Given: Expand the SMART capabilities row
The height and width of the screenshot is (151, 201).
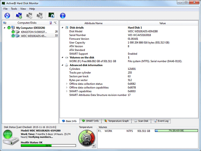Looking at the screenshot, I should pyautogui.click(x=67, y=91).
